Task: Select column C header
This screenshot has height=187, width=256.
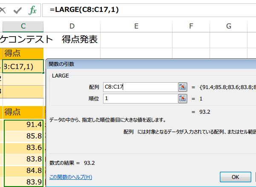Action: pyautogui.click(x=23, y=26)
